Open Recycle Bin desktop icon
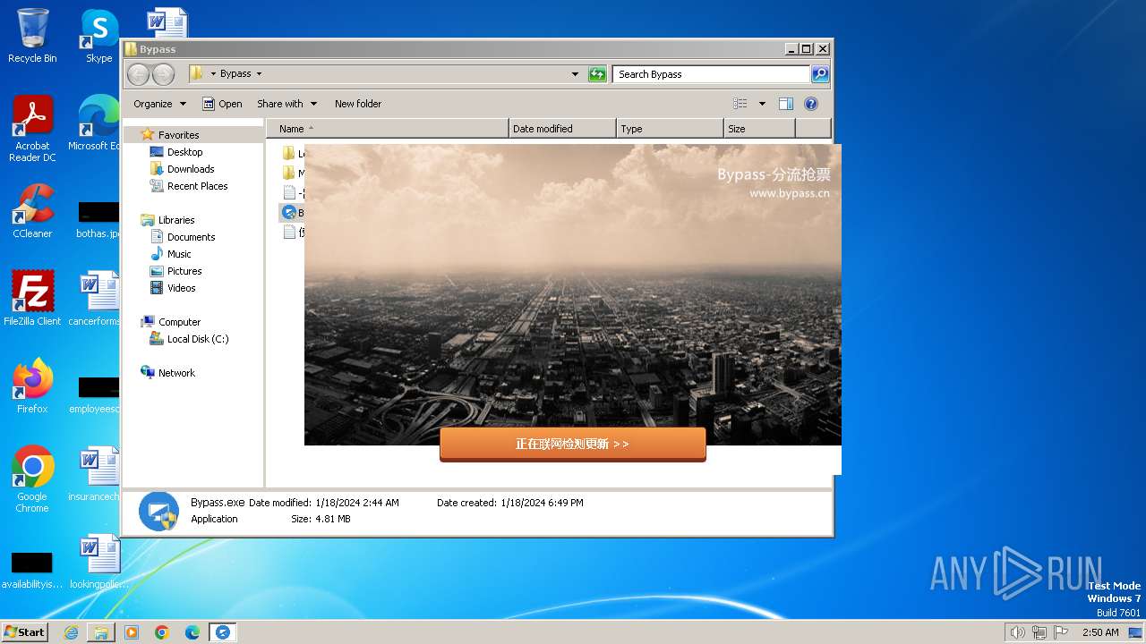 coord(32,36)
